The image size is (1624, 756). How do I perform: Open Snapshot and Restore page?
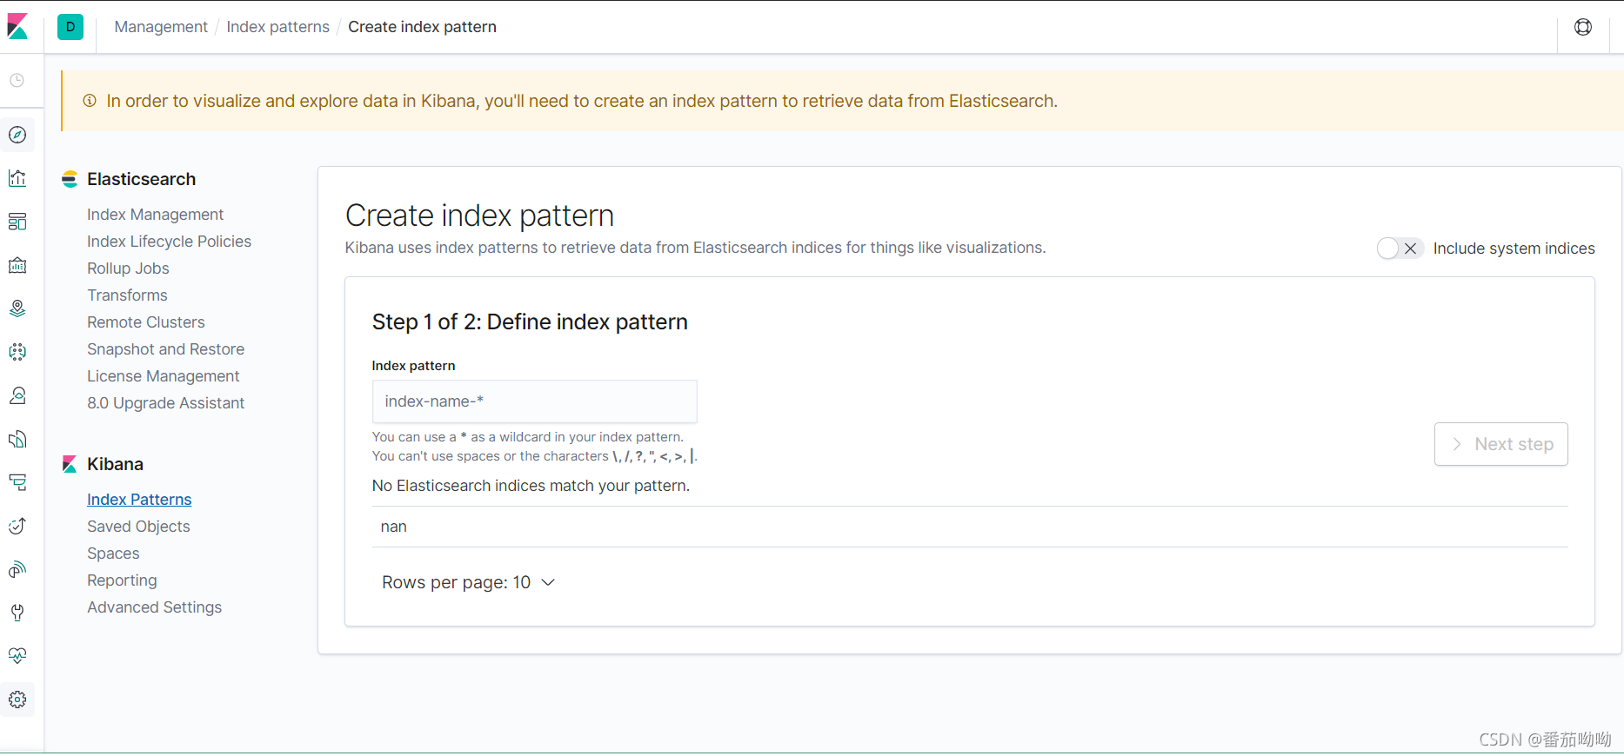click(x=165, y=349)
